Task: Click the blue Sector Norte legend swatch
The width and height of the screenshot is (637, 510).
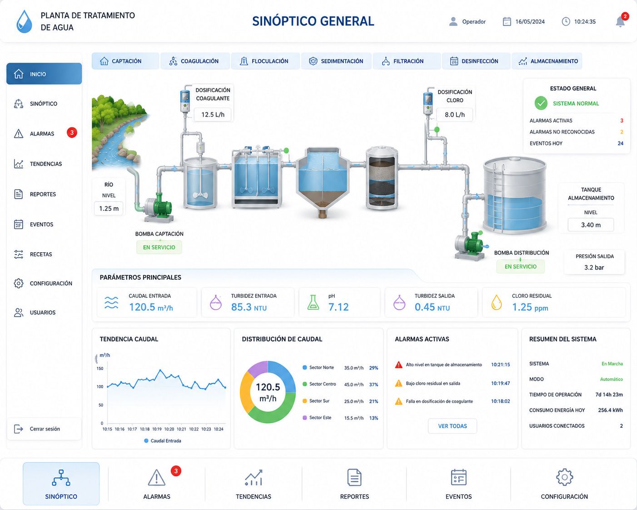Action: (305, 367)
